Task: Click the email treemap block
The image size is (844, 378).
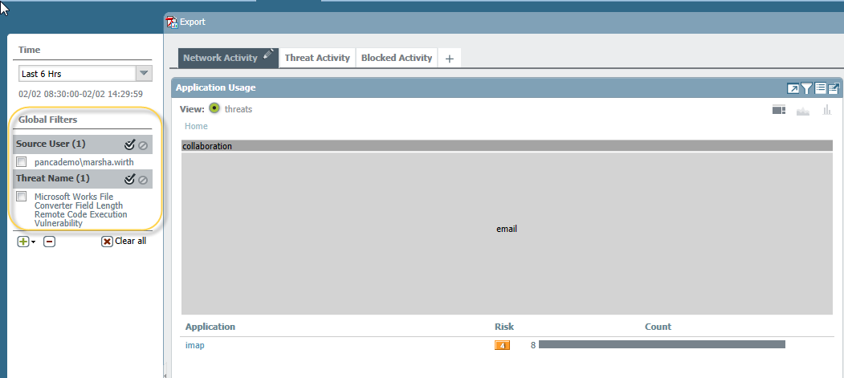Action: 507,234
